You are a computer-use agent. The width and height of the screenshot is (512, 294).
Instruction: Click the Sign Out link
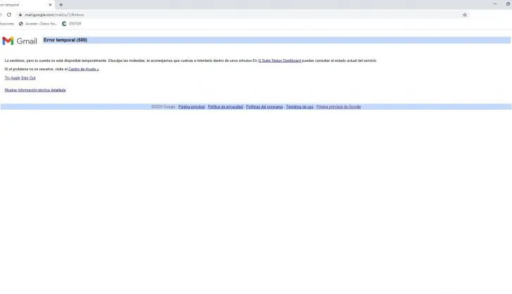[28, 78]
